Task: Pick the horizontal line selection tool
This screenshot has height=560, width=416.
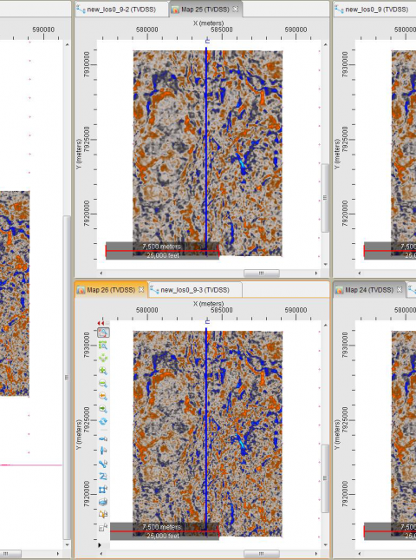Action: click(103, 439)
